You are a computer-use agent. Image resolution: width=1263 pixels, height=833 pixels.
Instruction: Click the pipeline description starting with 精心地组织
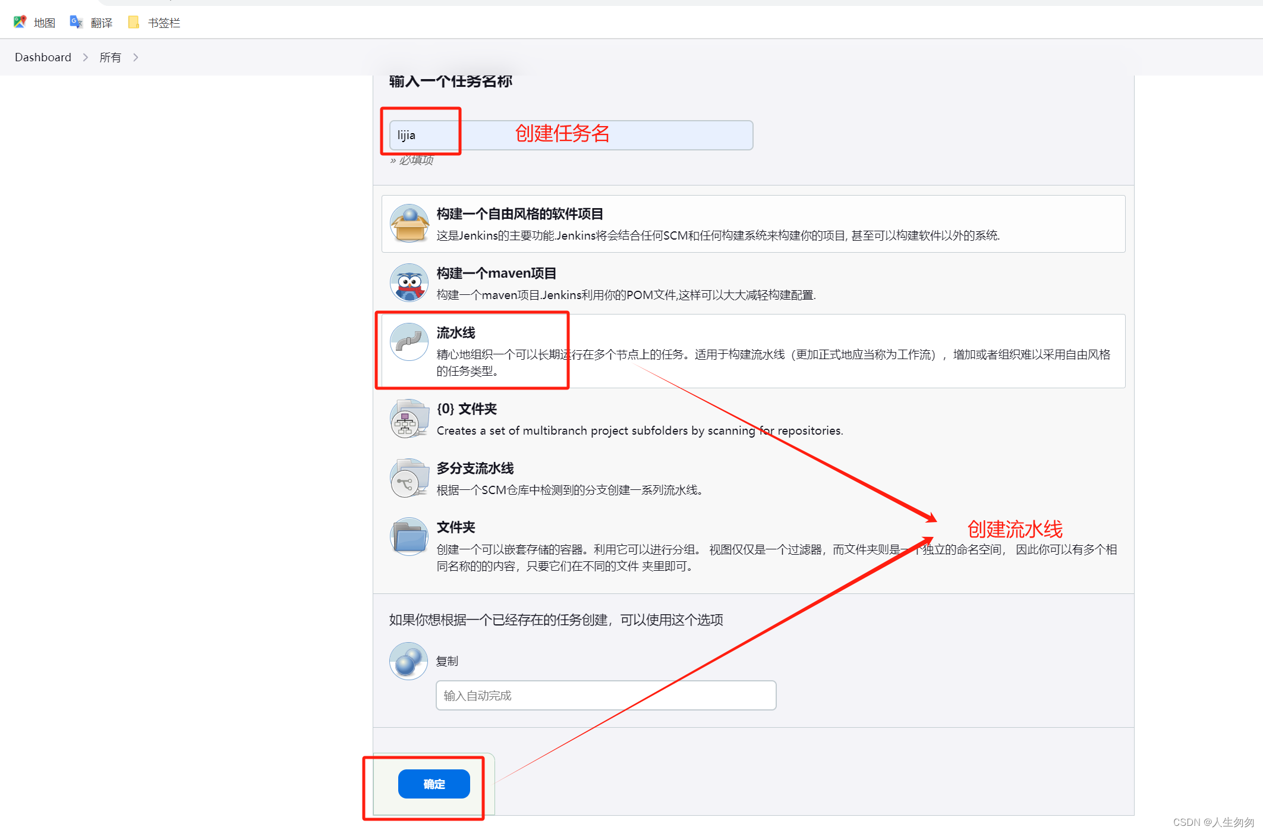coord(773,363)
